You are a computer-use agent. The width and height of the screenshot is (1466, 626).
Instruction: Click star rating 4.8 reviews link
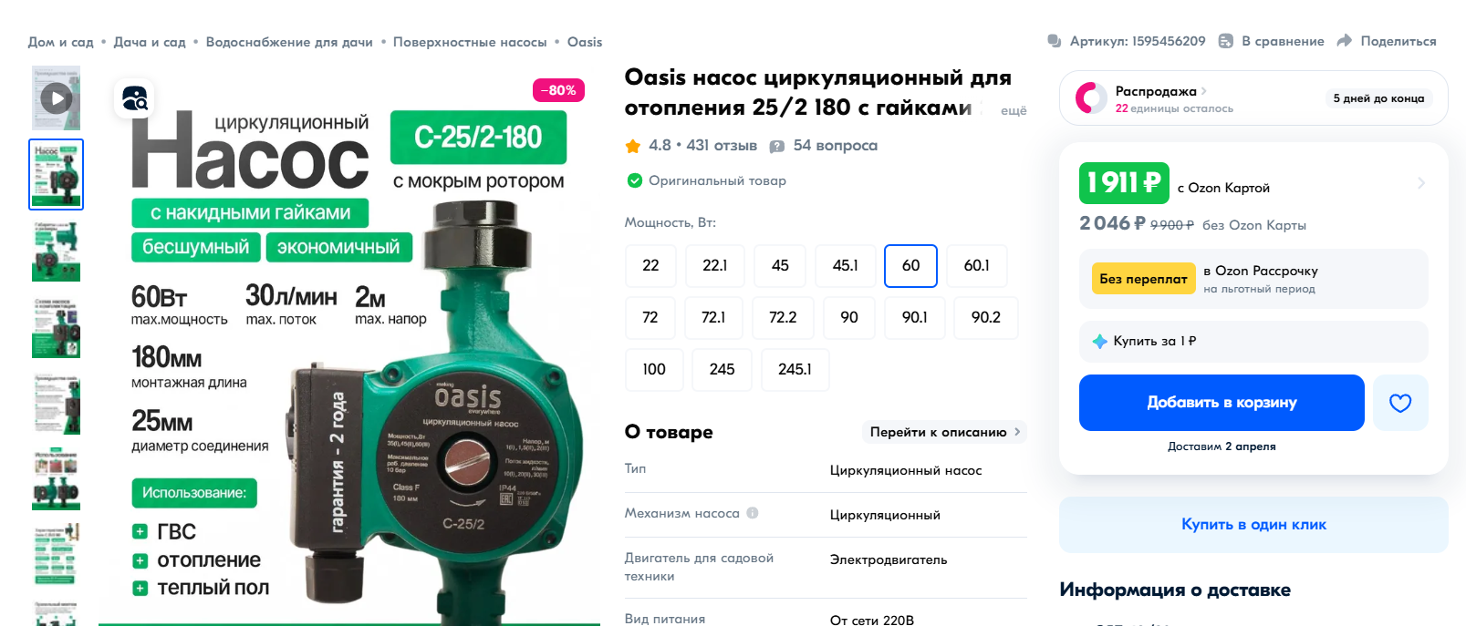(691, 146)
